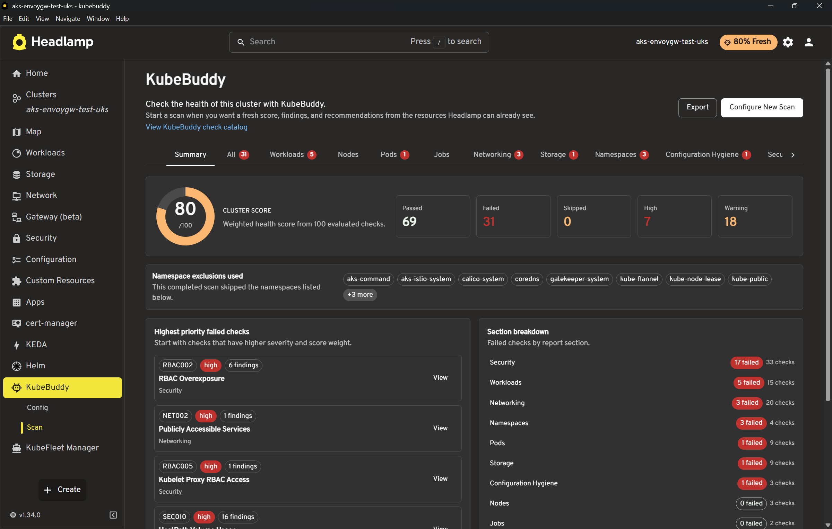The width and height of the screenshot is (832, 529).
Task: Click the gatekeeper-system namespace chip
Action: 579,279
